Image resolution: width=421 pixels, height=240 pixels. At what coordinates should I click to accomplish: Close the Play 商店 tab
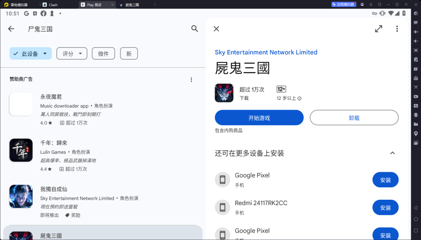[x=112, y=5]
